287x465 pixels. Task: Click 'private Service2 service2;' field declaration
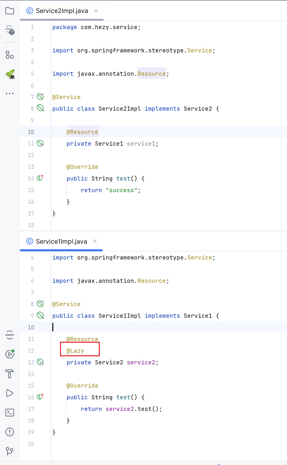[112, 362]
